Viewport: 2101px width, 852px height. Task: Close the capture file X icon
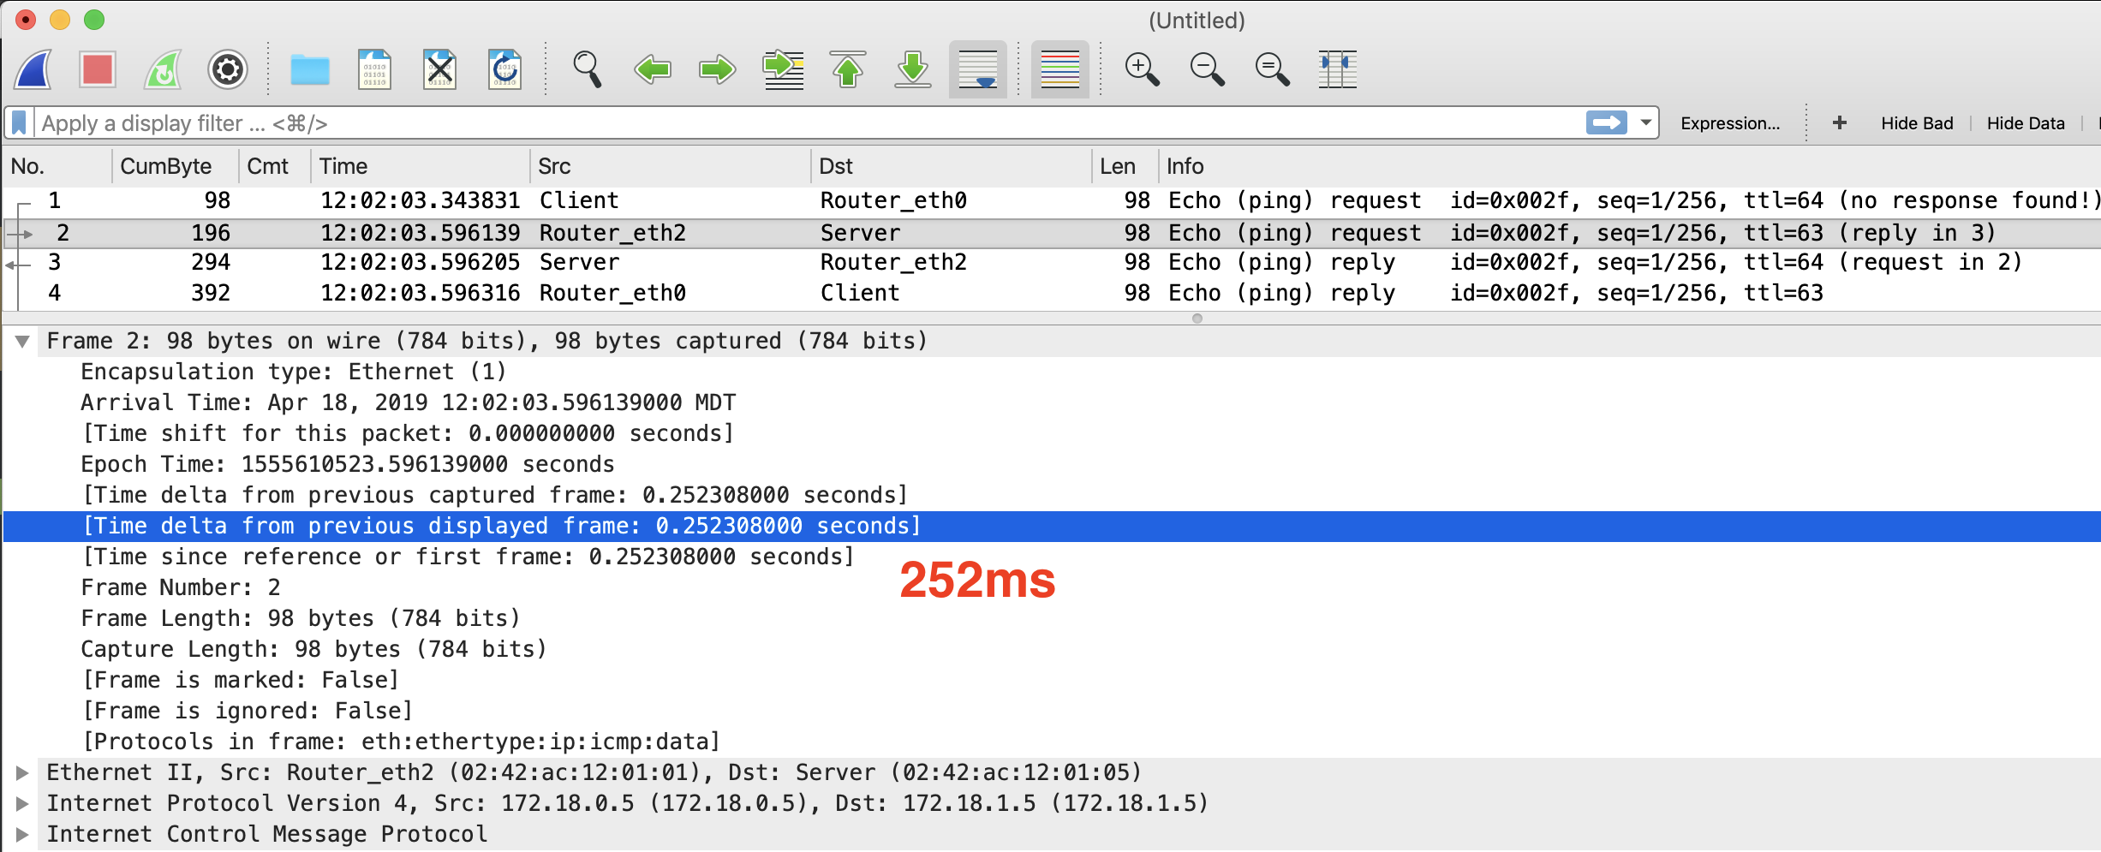tap(440, 69)
